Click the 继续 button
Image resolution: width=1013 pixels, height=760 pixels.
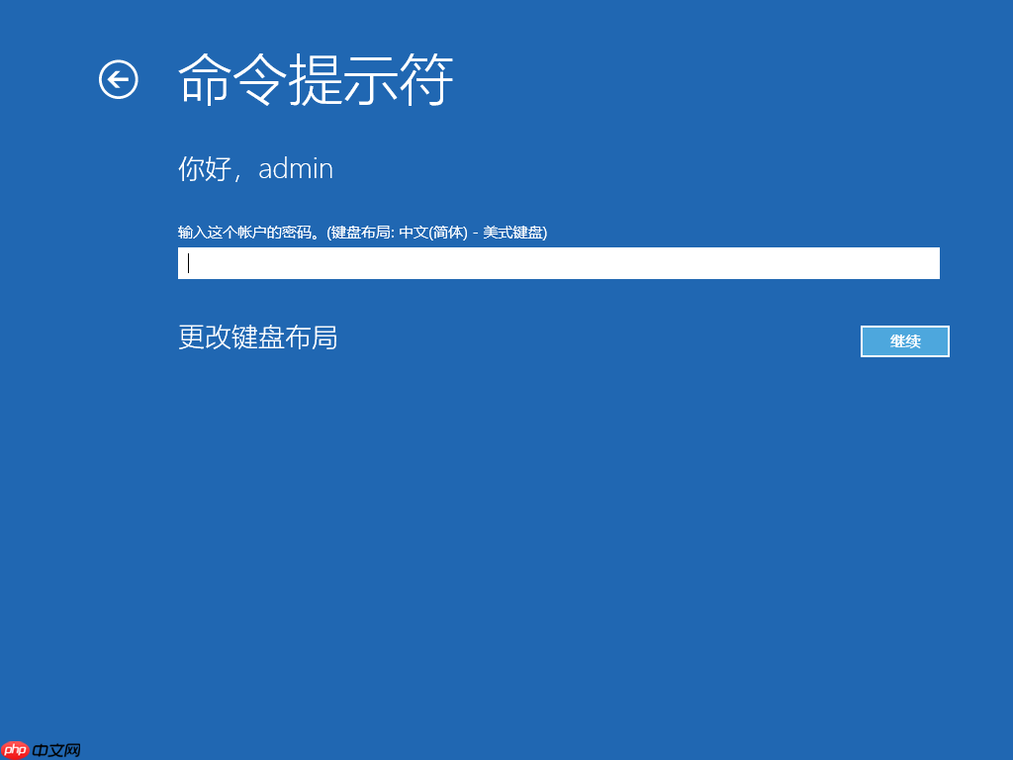(904, 340)
